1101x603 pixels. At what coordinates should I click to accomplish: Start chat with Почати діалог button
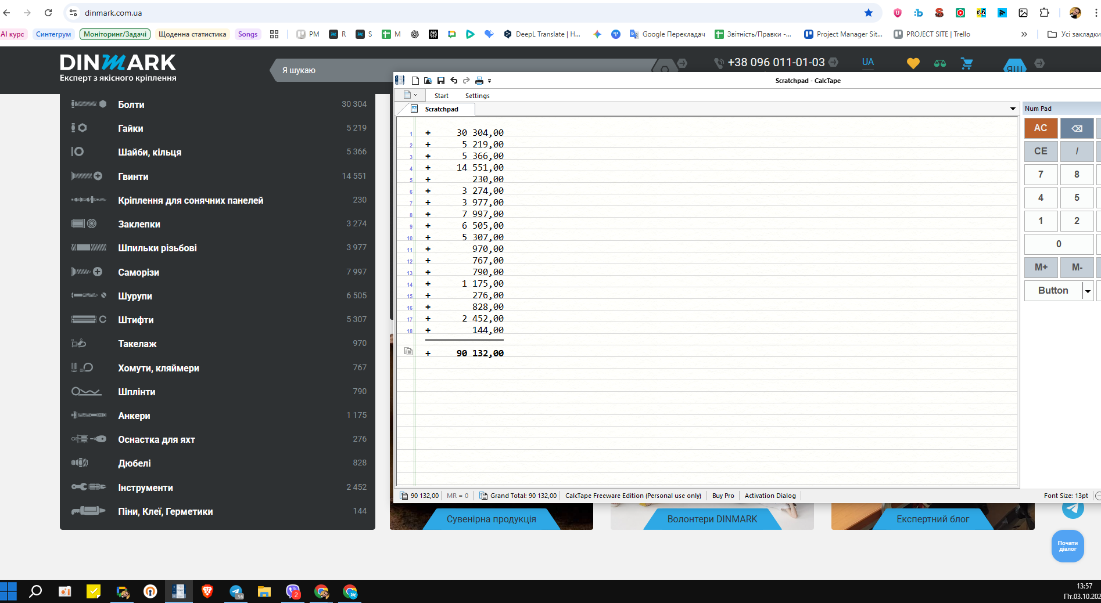tap(1068, 546)
